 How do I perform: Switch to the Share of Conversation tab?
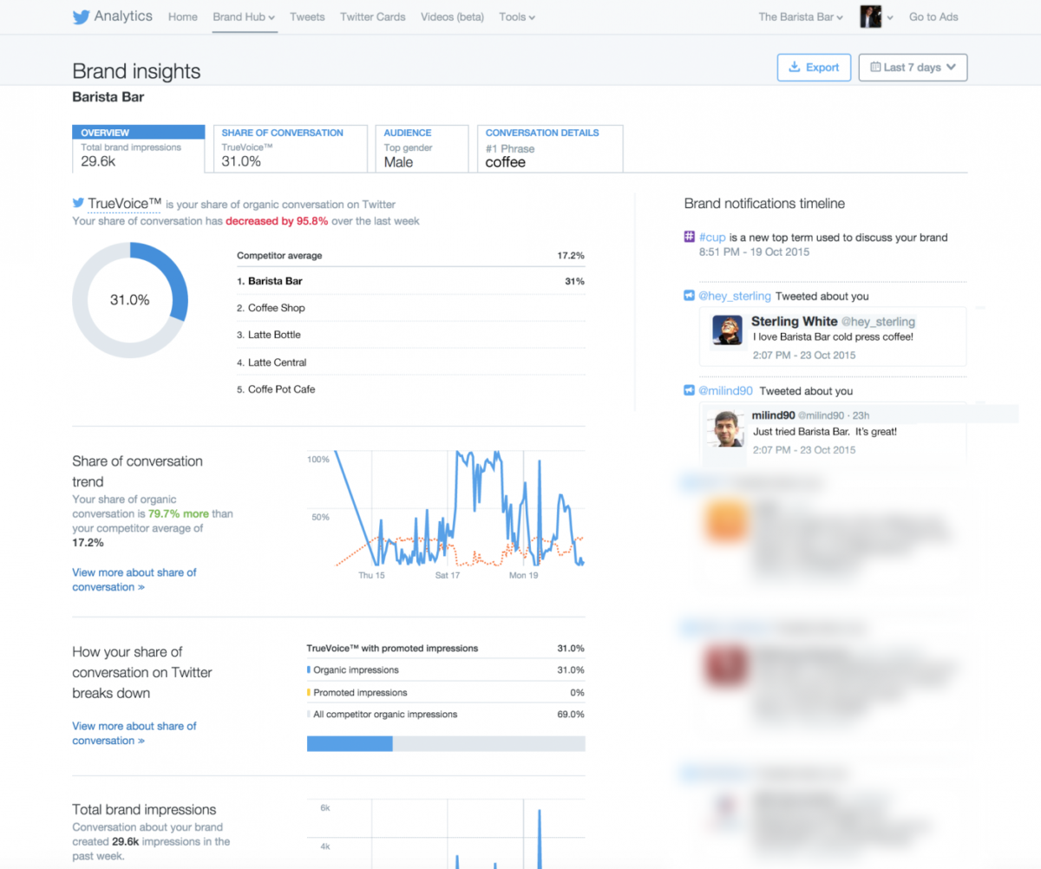(290, 147)
